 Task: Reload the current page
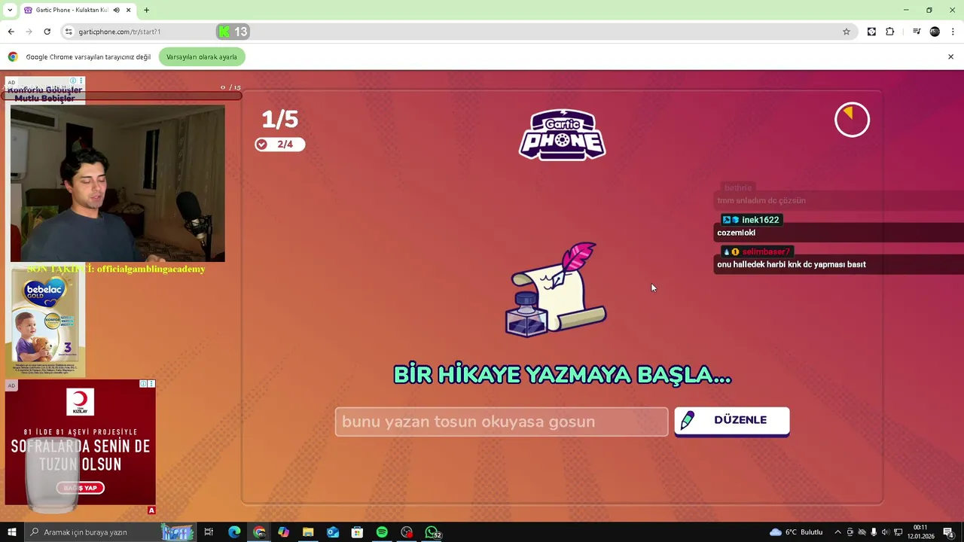[47, 32]
